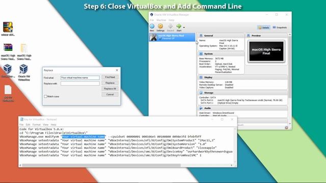
Task: Click Notepad scroll left arrow
Action: tap(20, 165)
